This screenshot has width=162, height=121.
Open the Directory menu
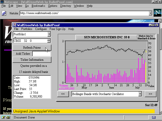pos(66,6)
